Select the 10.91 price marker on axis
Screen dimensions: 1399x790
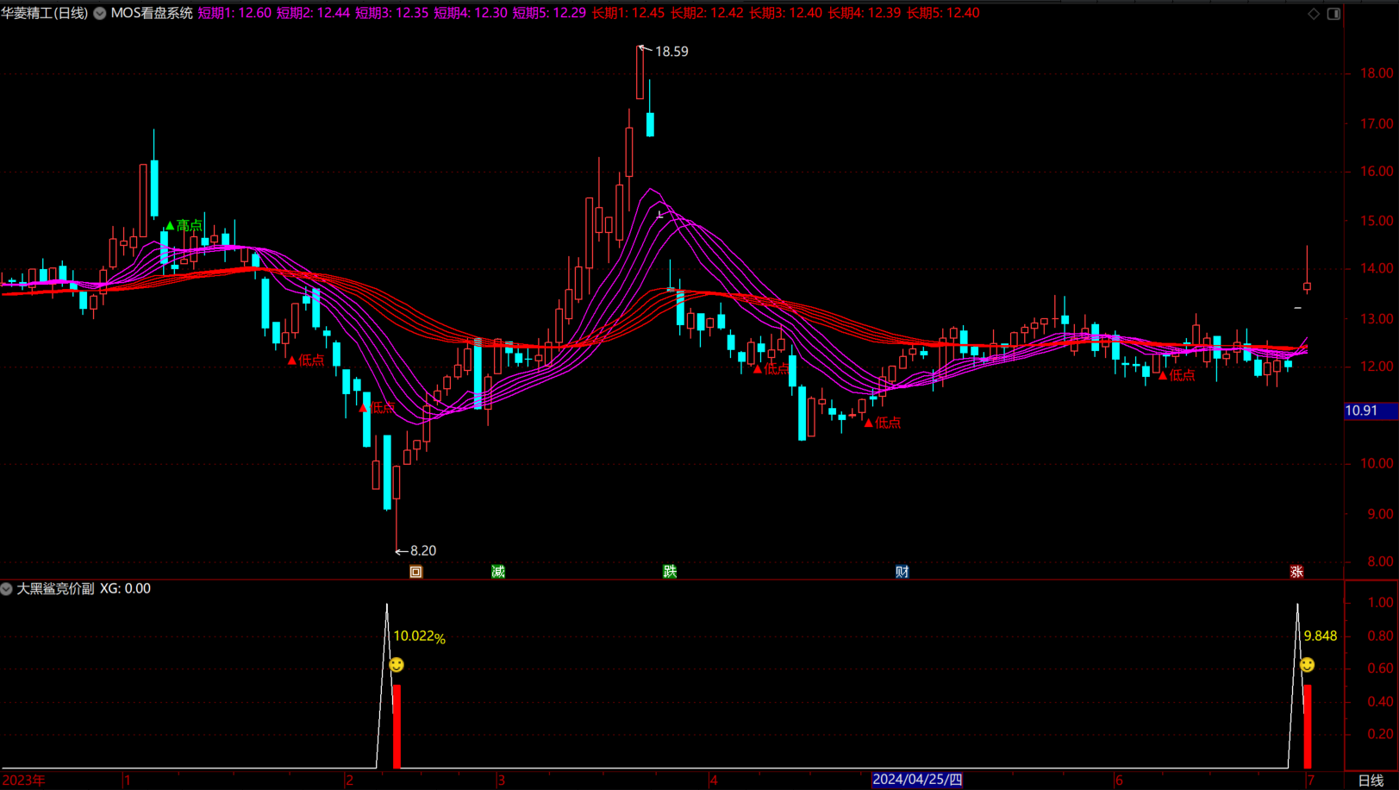tap(1371, 411)
